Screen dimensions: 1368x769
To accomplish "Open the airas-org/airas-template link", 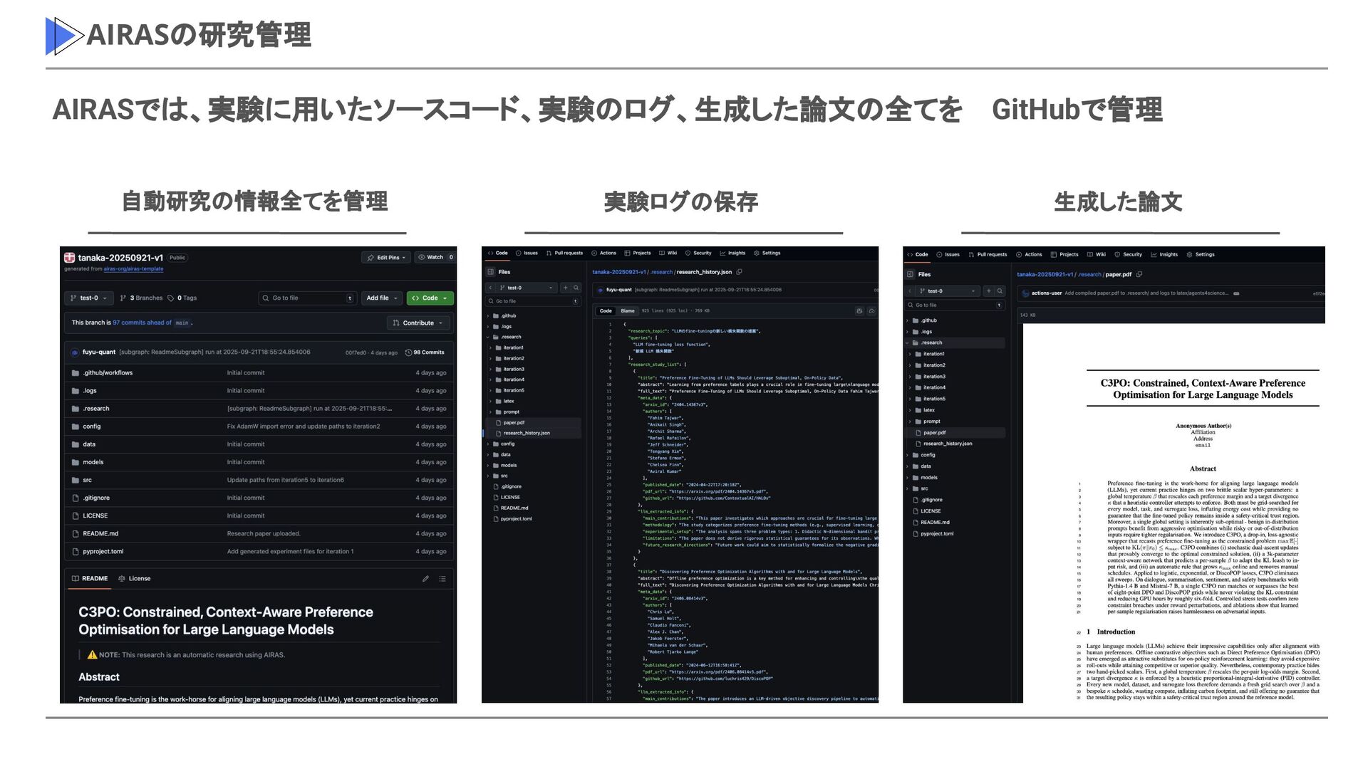I will pos(133,269).
